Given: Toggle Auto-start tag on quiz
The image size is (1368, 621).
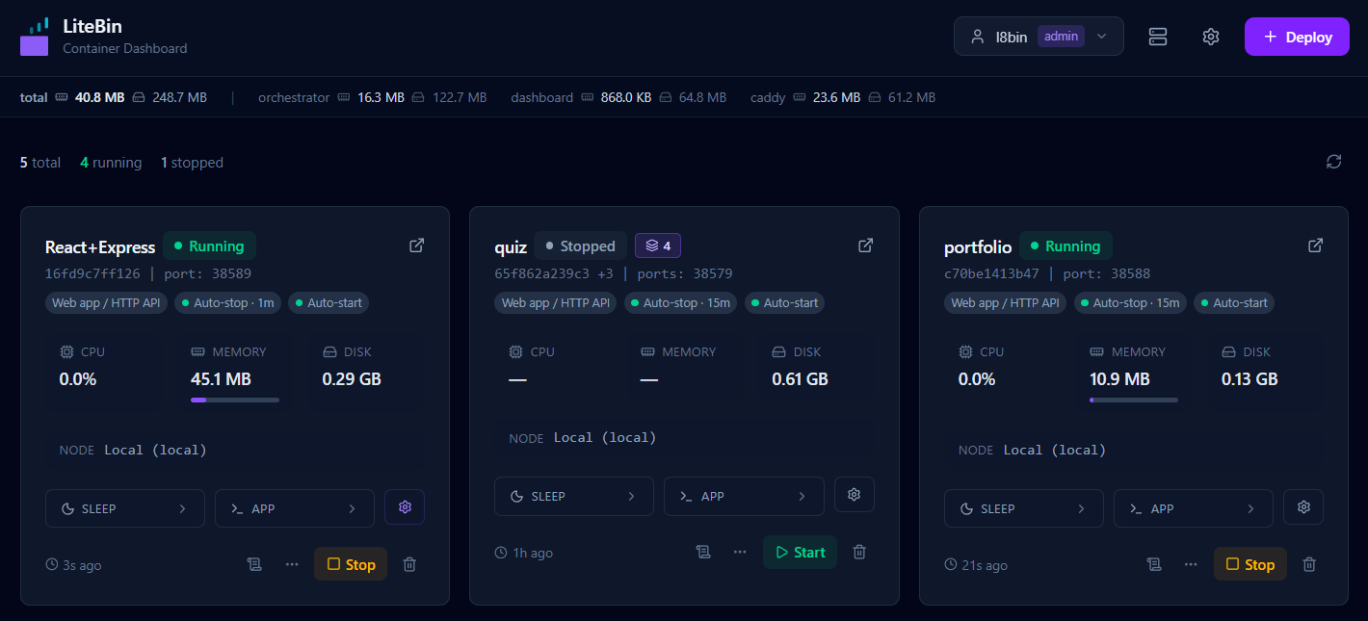Looking at the screenshot, I should 784,302.
